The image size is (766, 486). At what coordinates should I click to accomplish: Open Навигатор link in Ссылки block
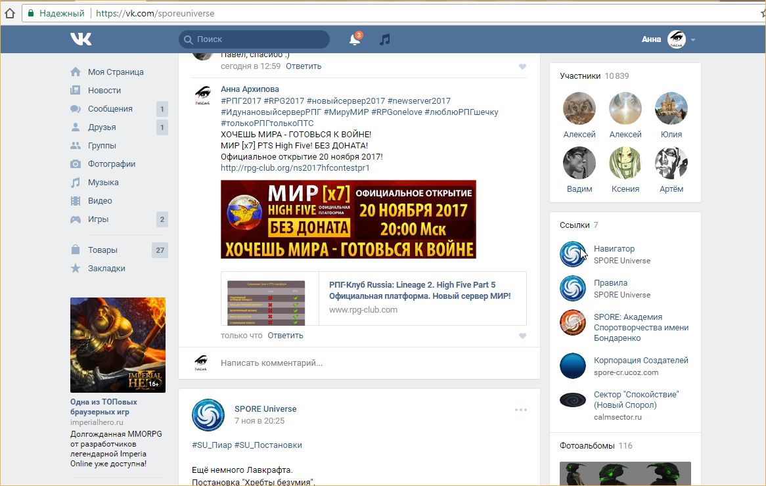(614, 249)
